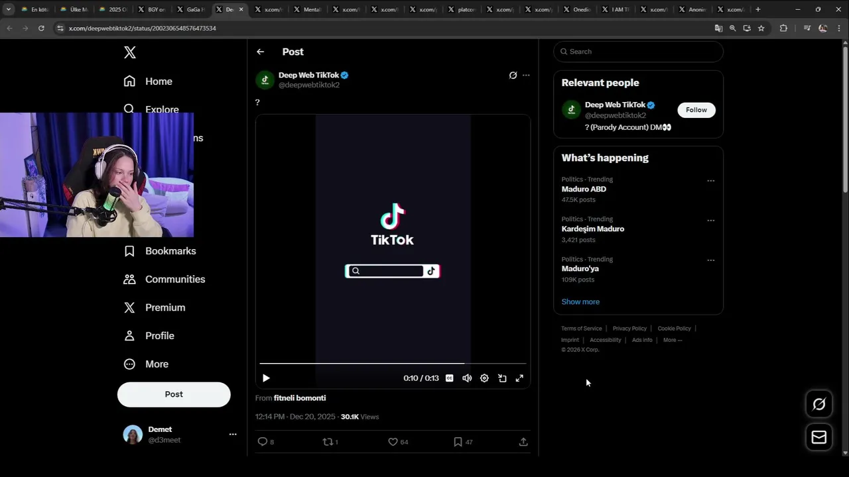This screenshot has width=849, height=477.
Task: Expand the More menu in sidebar
Action: (x=147, y=364)
